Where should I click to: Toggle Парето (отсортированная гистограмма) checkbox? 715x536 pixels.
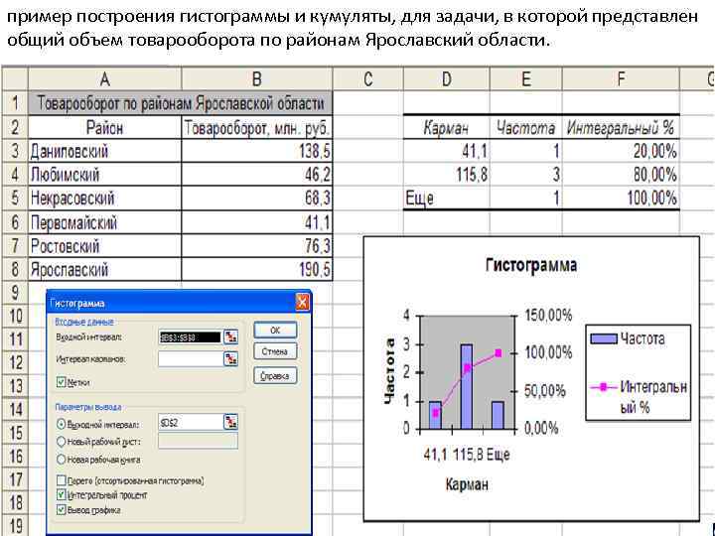tap(62, 480)
